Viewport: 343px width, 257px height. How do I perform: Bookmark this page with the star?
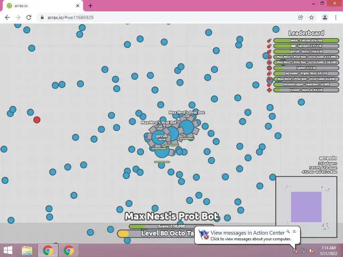pyautogui.click(x=312, y=17)
